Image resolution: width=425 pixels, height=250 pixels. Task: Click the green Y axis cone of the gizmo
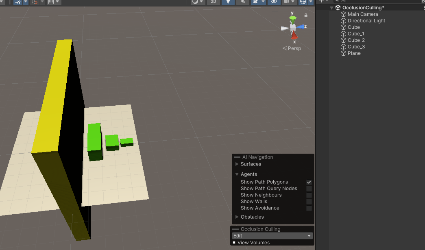[x=293, y=19]
